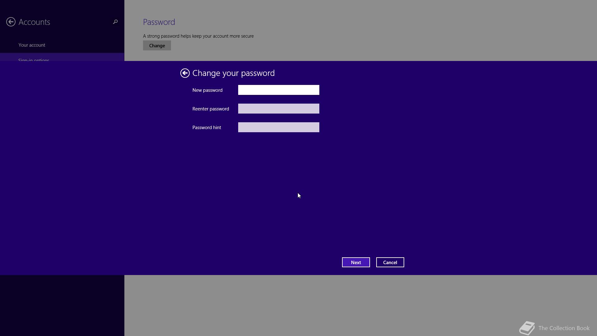Open search with the magnifier icon

pyautogui.click(x=115, y=22)
